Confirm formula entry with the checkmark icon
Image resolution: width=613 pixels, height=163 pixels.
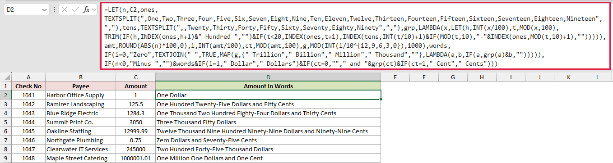point(75,9)
